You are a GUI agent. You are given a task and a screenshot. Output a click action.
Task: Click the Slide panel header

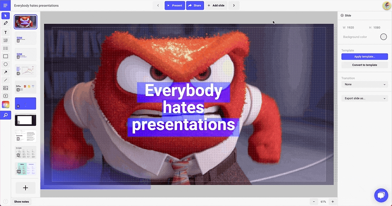click(346, 16)
